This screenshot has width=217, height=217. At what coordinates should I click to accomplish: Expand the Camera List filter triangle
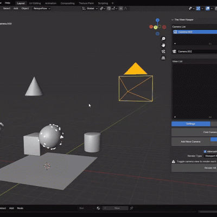[x=175, y=43]
